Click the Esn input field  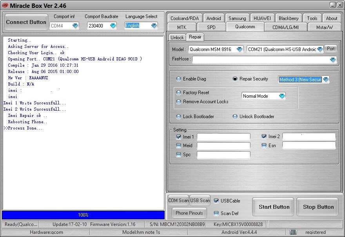coord(309,146)
